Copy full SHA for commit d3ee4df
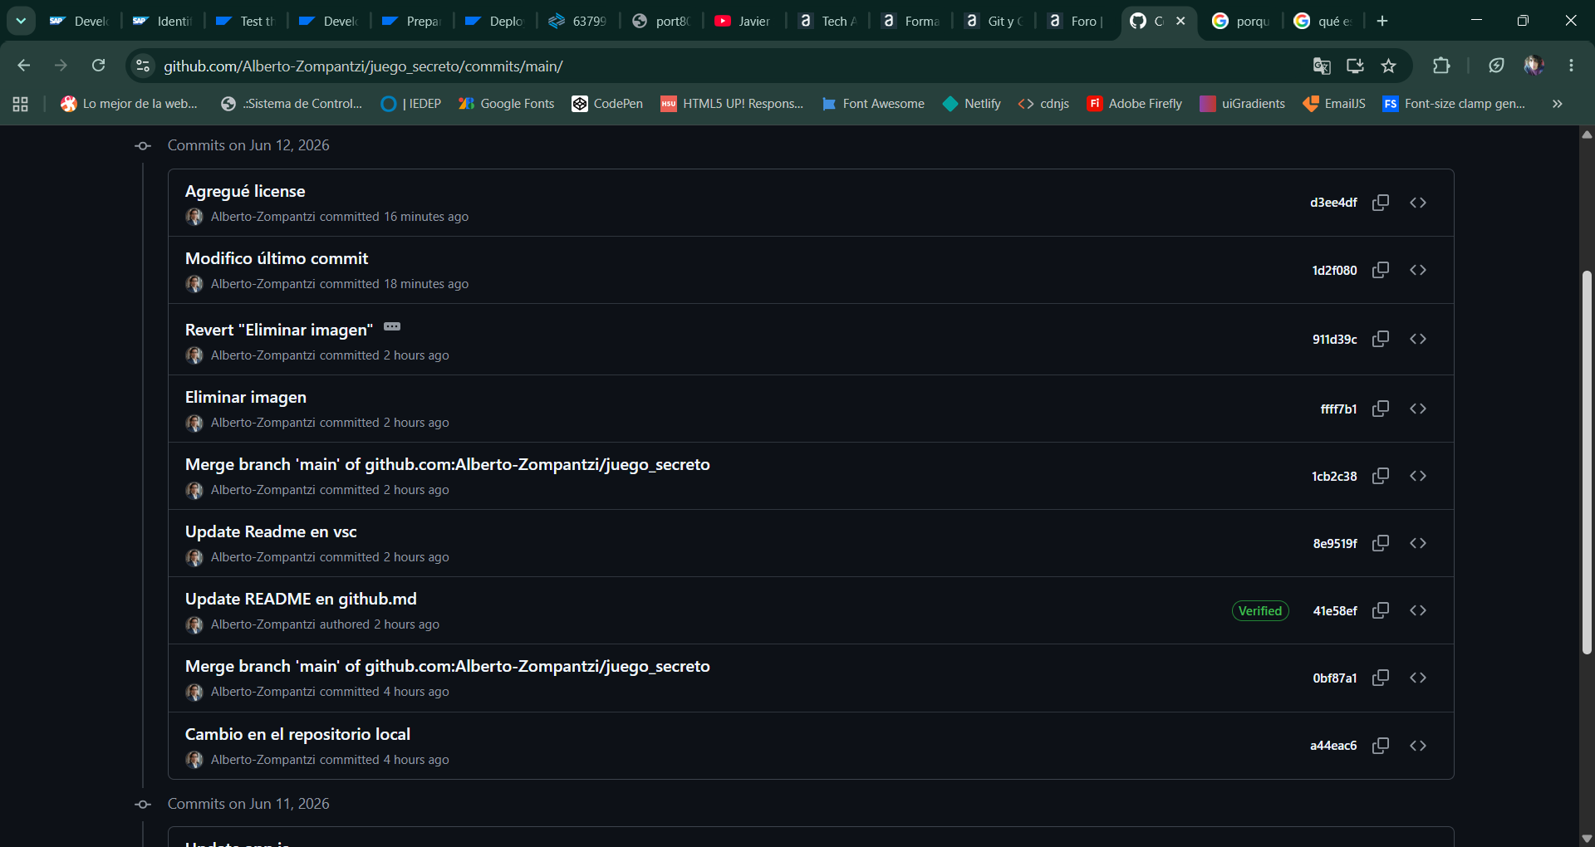 click(x=1381, y=203)
